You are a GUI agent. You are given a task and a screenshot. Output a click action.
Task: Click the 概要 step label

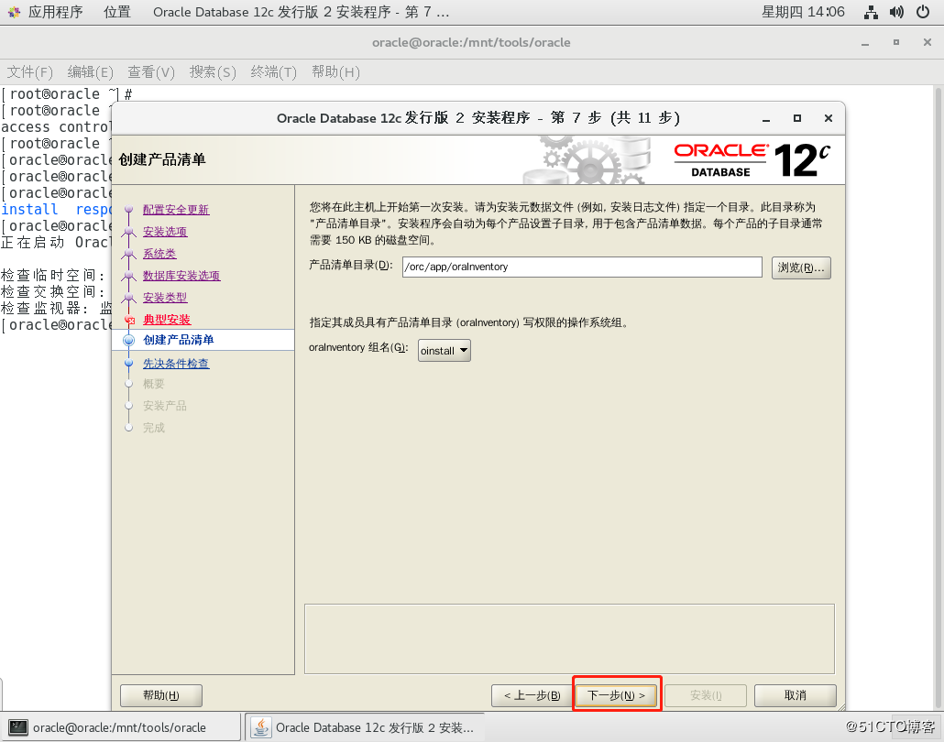pyautogui.click(x=154, y=384)
